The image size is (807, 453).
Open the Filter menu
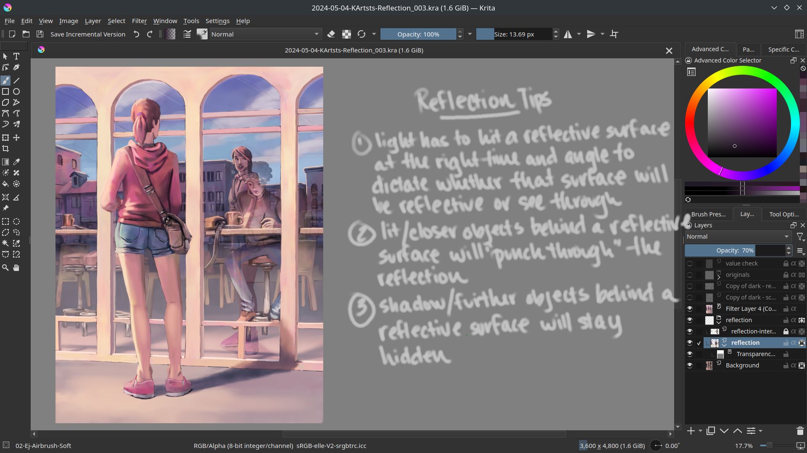tap(139, 21)
